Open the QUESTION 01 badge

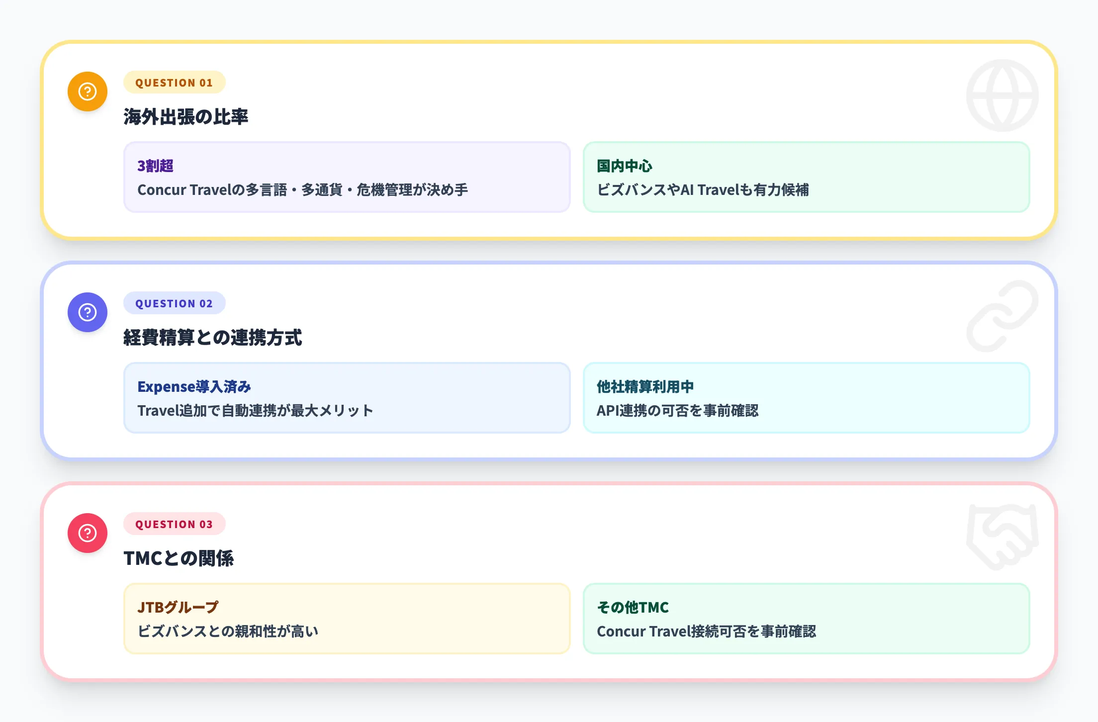tap(175, 83)
